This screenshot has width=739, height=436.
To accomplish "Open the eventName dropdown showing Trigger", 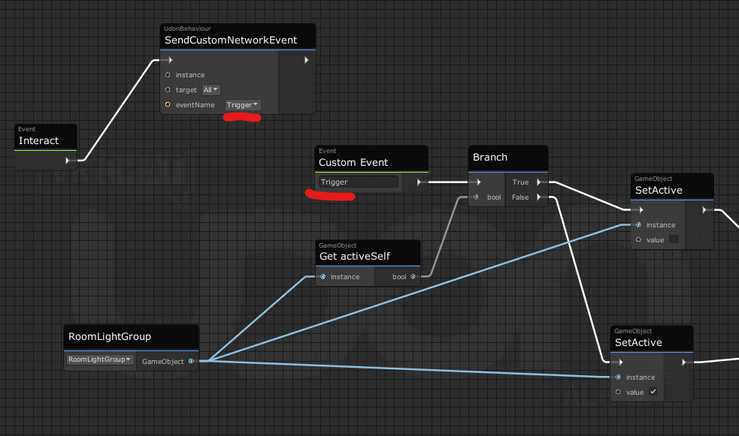I will (243, 105).
